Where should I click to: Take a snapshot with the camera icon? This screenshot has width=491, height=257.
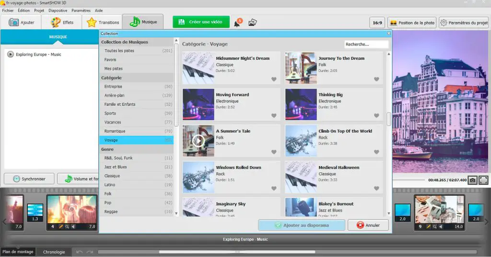473,180
